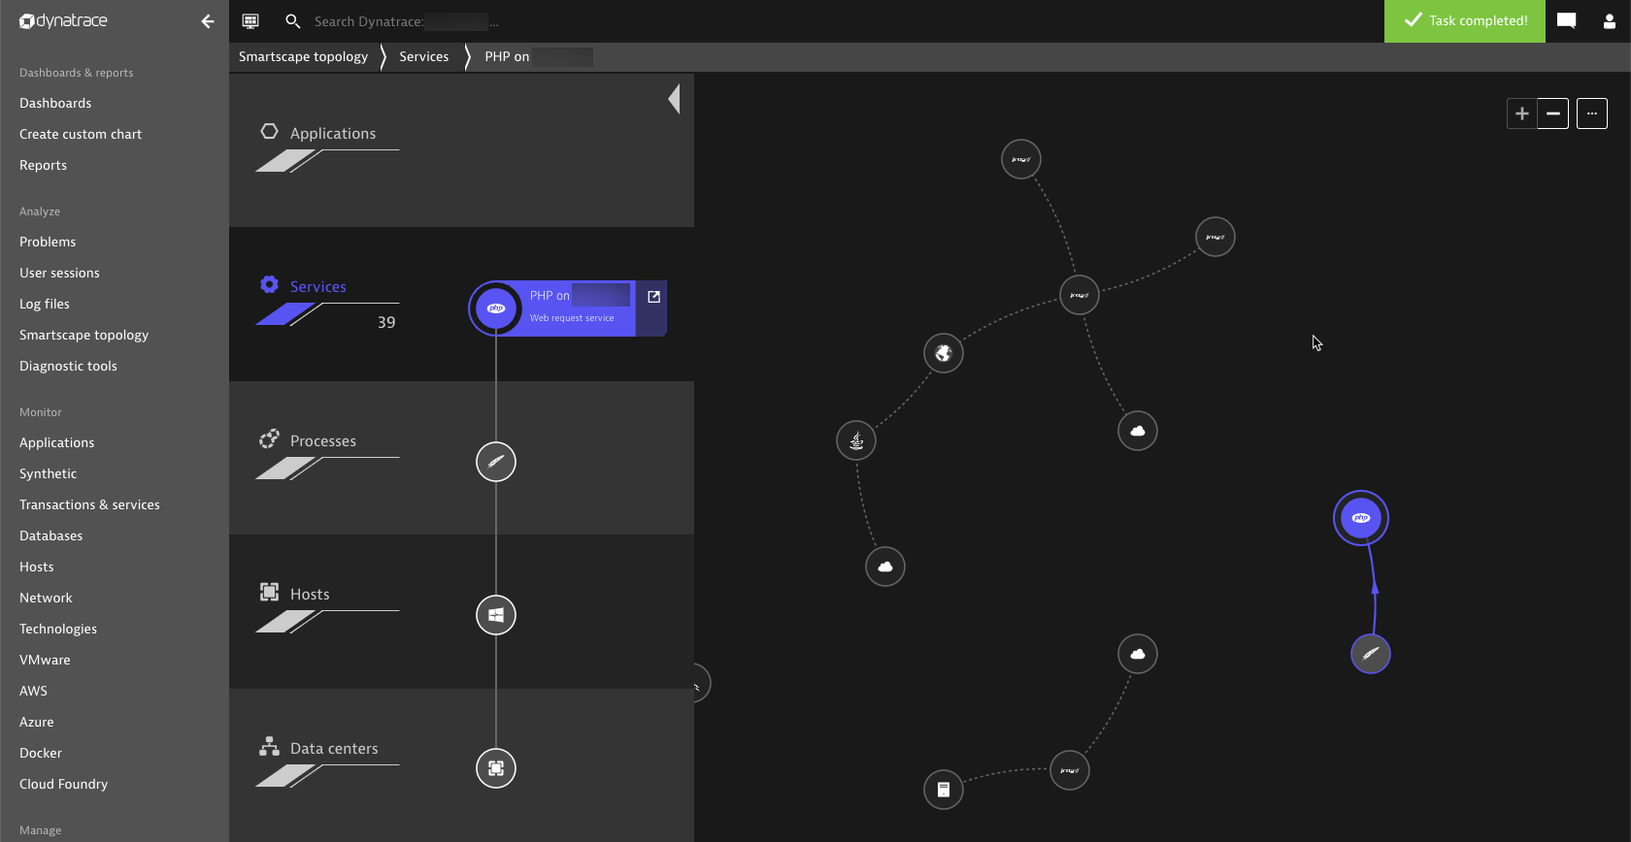The height and width of the screenshot is (842, 1631).
Task: Select the Data centers layer heading
Action: click(334, 748)
